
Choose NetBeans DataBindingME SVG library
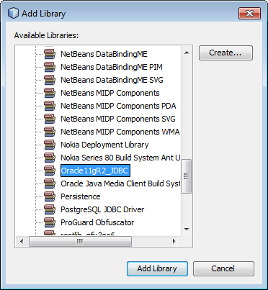pyautogui.click(x=112, y=80)
